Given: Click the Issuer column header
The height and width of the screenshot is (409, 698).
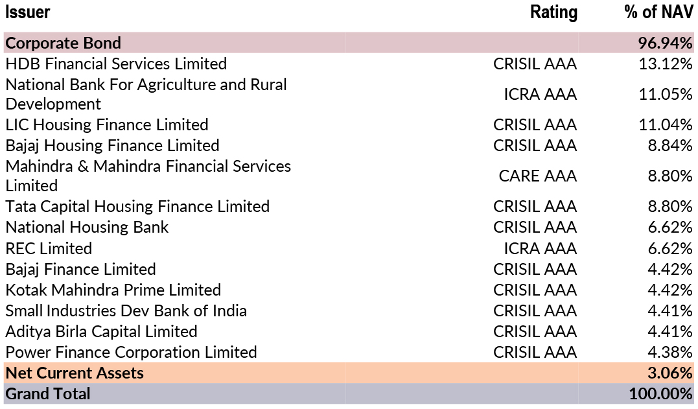Looking at the screenshot, I should (28, 12).
